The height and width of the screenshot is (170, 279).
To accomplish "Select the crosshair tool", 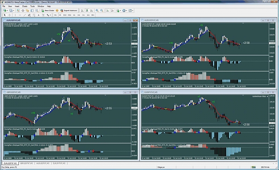I will tap(9, 15).
